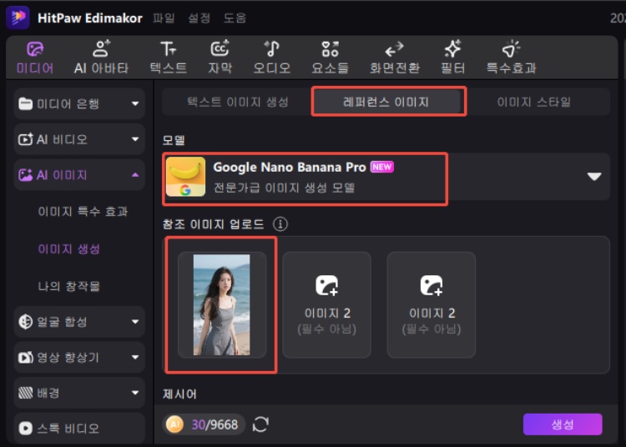Click the uploaded beach woman reference image

pos(221,304)
